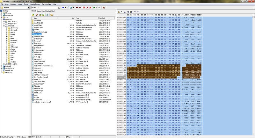Select the music folder in tree
The height and width of the screenshot is (138, 255).
[12, 39]
